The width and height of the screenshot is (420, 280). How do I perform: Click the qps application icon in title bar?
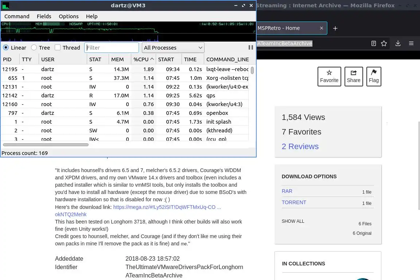click(5, 5)
